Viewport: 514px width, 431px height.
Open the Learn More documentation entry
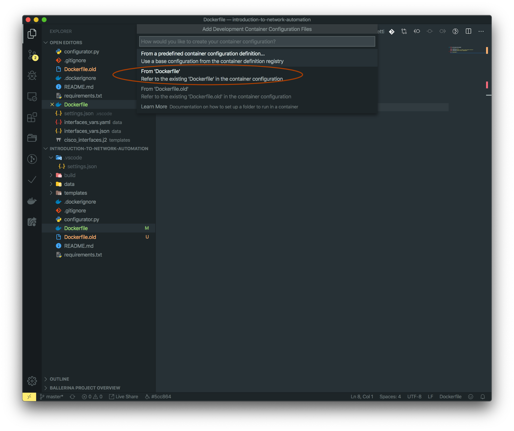pyautogui.click(x=257, y=107)
